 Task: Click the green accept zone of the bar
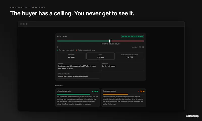pyautogui.click(x=83, y=41)
